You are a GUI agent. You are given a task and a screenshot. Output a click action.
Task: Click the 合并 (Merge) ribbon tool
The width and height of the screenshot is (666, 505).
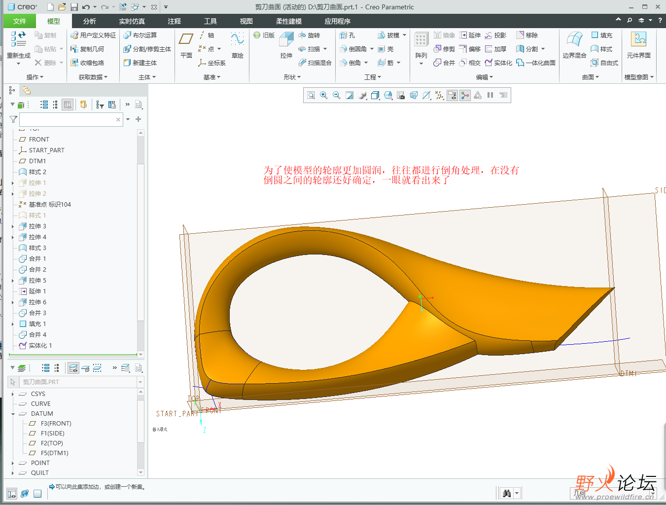(x=444, y=63)
